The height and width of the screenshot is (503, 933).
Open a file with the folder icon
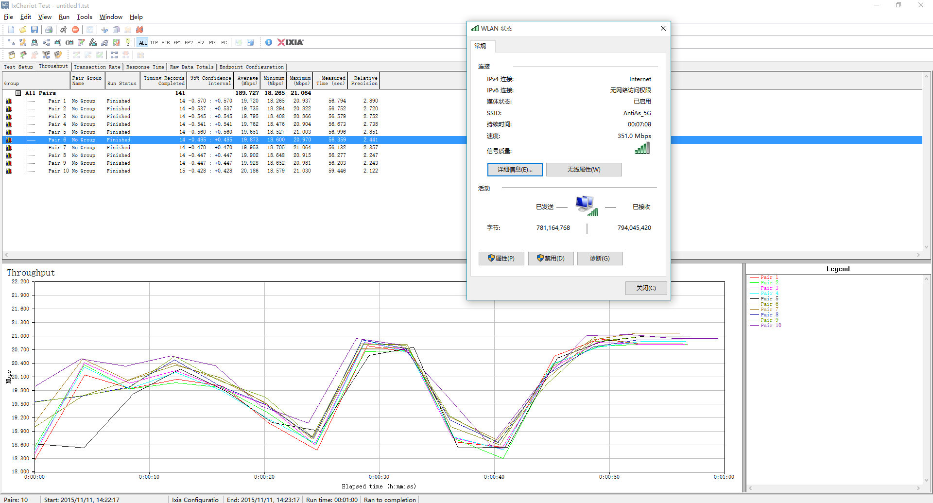click(x=23, y=30)
